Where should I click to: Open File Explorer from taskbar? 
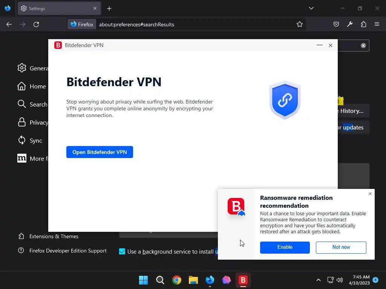(x=193, y=280)
